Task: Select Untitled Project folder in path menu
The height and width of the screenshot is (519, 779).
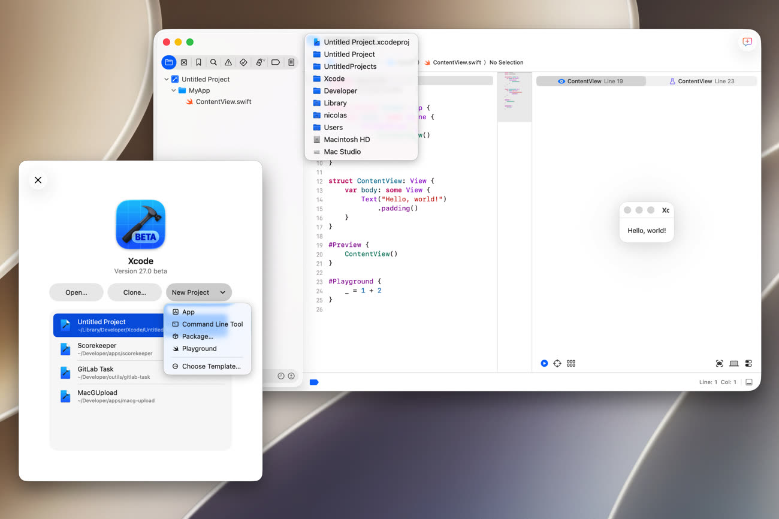Action: point(361,54)
